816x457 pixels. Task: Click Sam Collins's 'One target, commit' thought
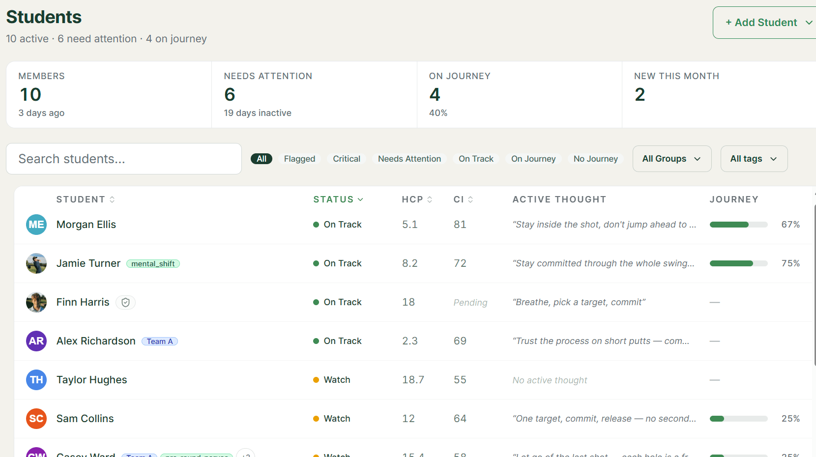pos(604,419)
